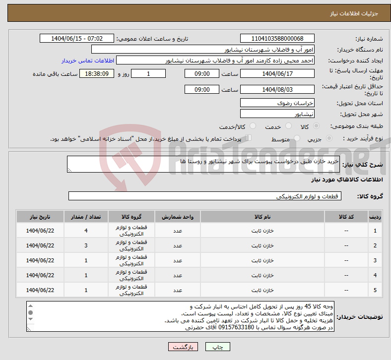Select the متوسط purchase type radio
Viewport: 391px width, 360px height.
pyautogui.click(x=297, y=138)
